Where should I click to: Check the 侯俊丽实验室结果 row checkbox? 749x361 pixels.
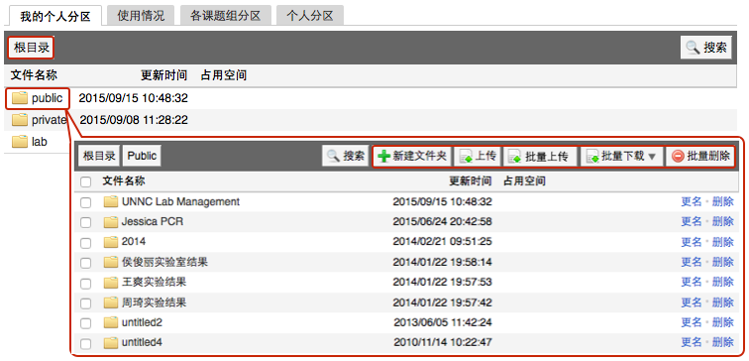pos(85,263)
